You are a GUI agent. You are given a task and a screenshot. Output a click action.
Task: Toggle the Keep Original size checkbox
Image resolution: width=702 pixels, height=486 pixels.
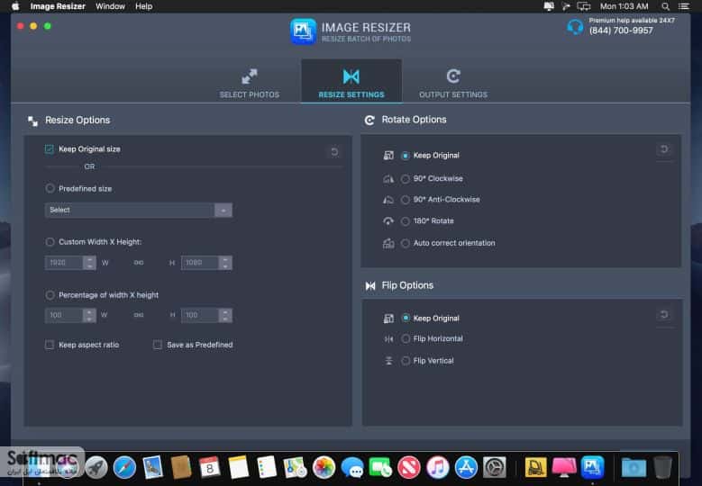coord(50,148)
